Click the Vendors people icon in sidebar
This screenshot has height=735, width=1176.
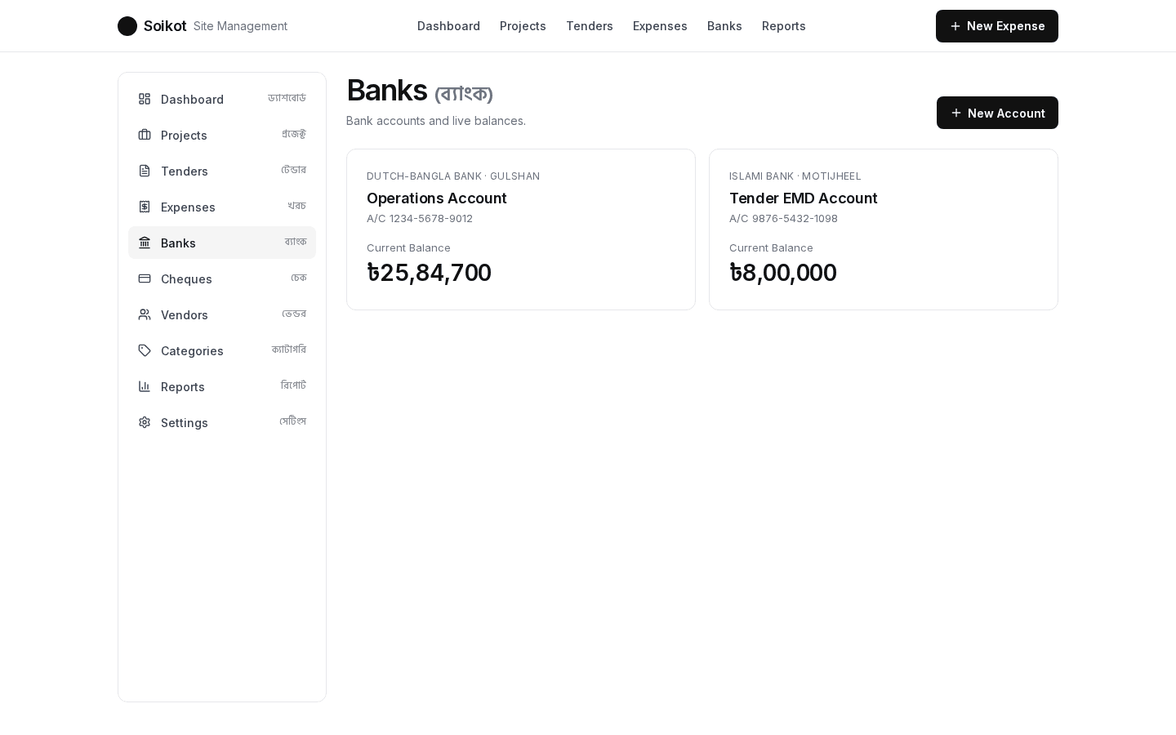pyautogui.click(x=145, y=314)
